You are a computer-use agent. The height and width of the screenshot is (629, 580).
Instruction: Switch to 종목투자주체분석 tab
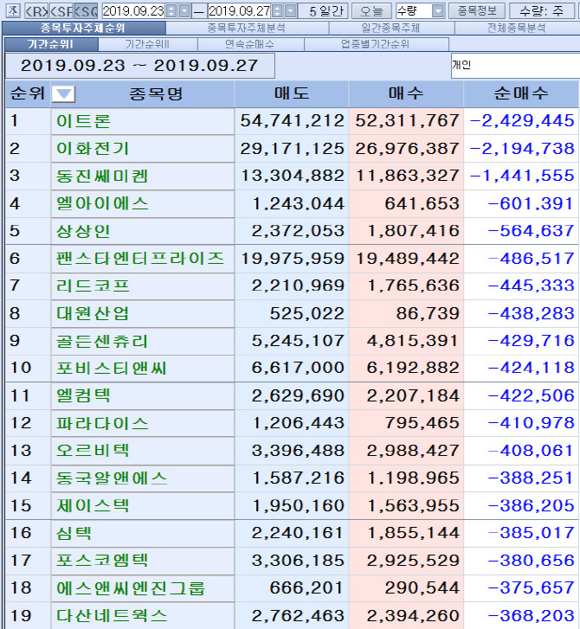coord(246,28)
